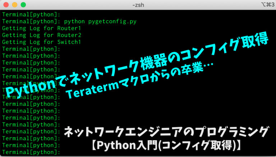Click the first Terminal[python]: prompt line

[x=31, y=15]
